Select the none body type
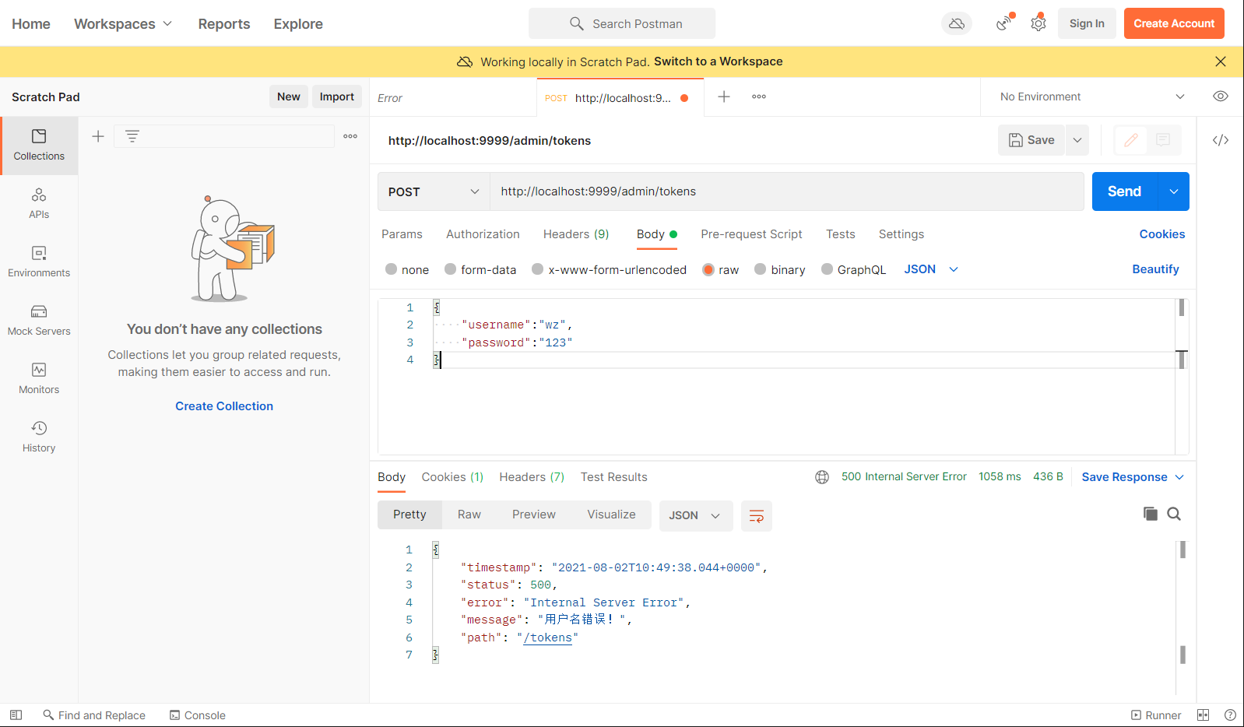 [x=407, y=269]
